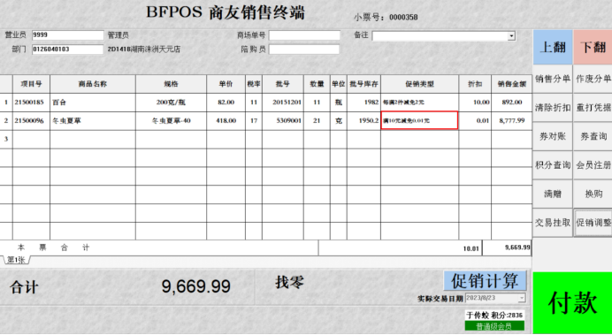Open 券对账 coupon reconciliation

tap(553, 136)
